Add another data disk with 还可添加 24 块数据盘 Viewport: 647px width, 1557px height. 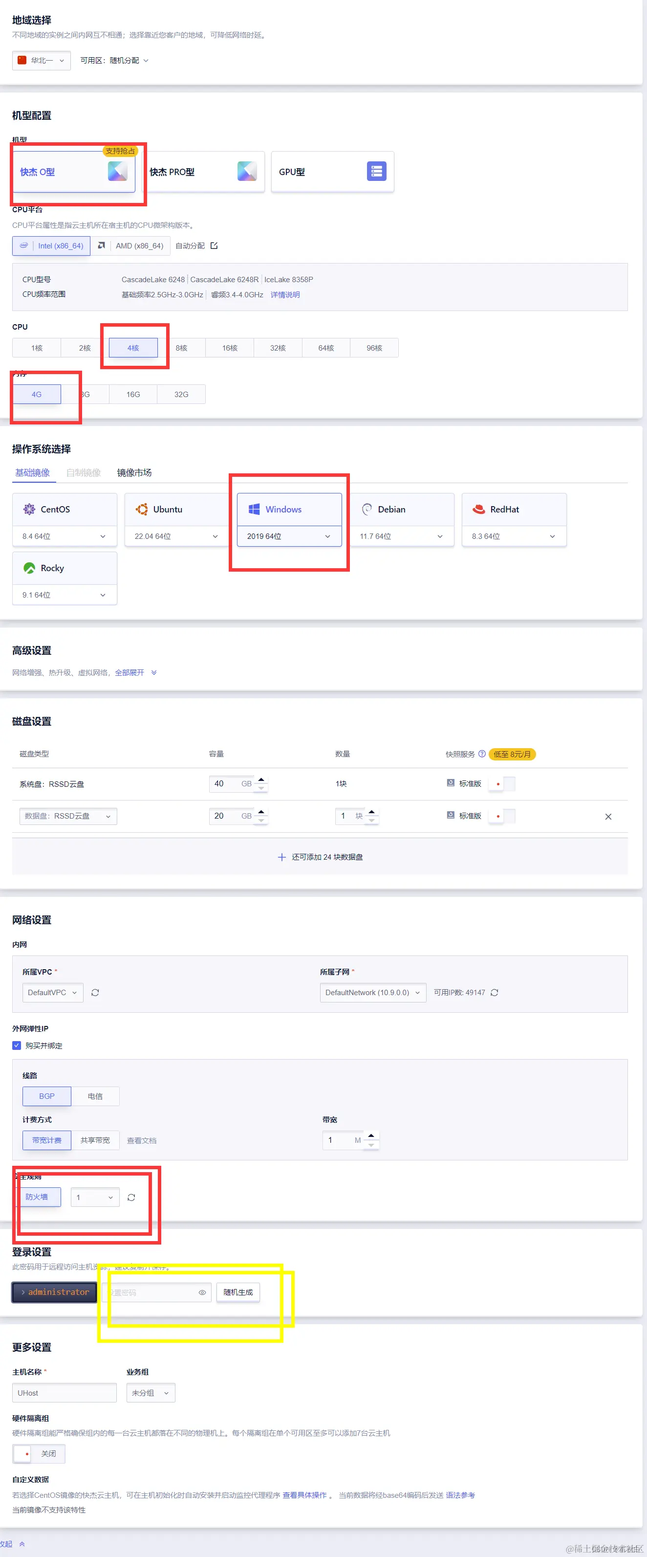tap(320, 857)
